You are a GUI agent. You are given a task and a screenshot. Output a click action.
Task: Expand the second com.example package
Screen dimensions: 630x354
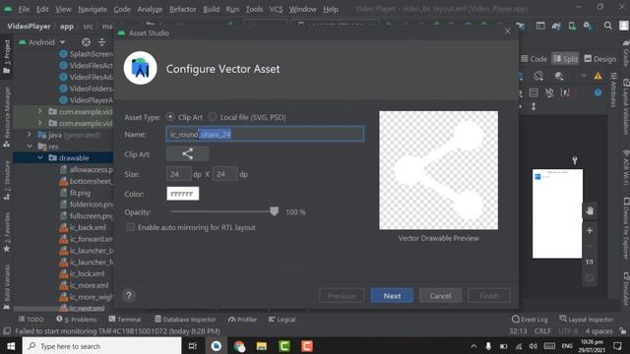[x=39, y=123]
